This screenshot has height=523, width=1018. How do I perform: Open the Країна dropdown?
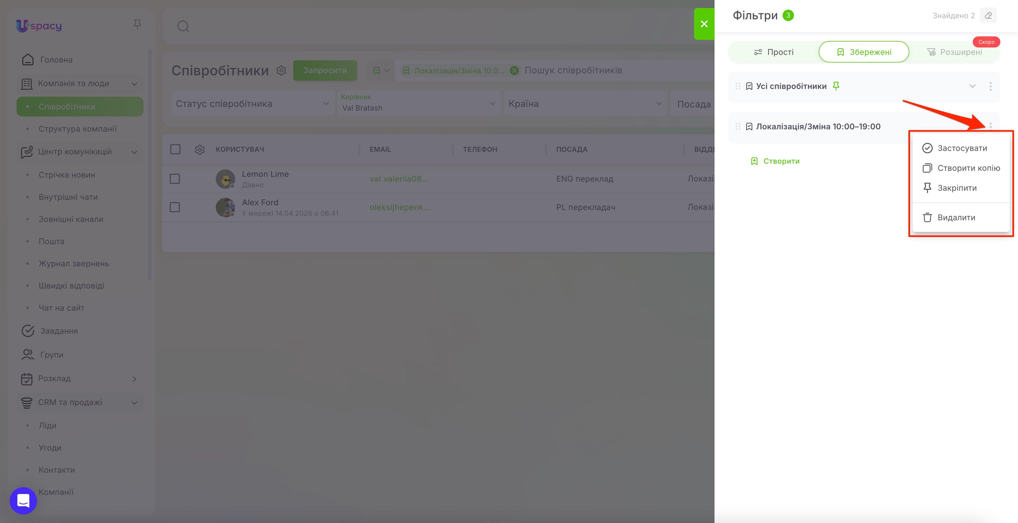pyautogui.click(x=585, y=103)
